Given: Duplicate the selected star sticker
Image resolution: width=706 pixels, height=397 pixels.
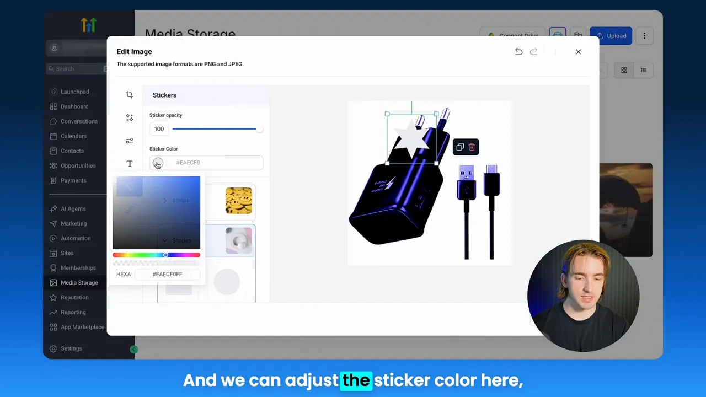Looking at the screenshot, I should [x=460, y=147].
